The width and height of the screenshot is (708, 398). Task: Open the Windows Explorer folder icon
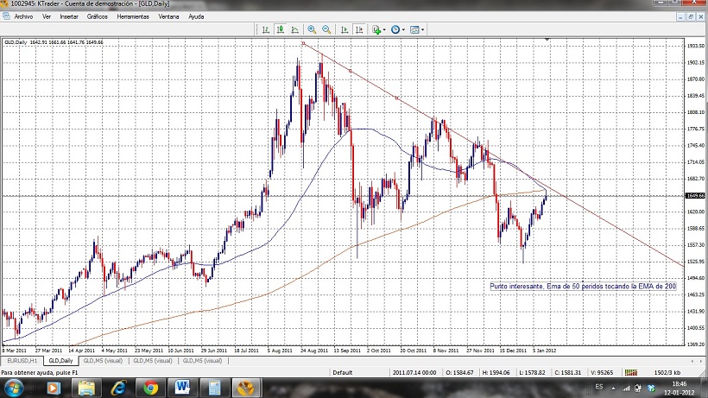pyautogui.click(x=85, y=388)
